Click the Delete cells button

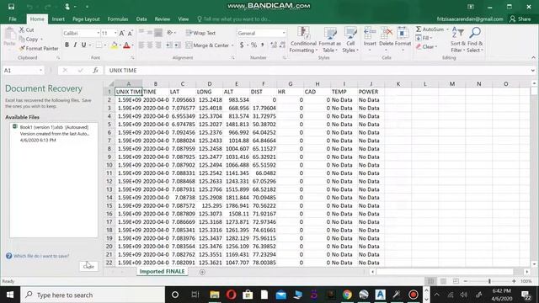click(386, 40)
